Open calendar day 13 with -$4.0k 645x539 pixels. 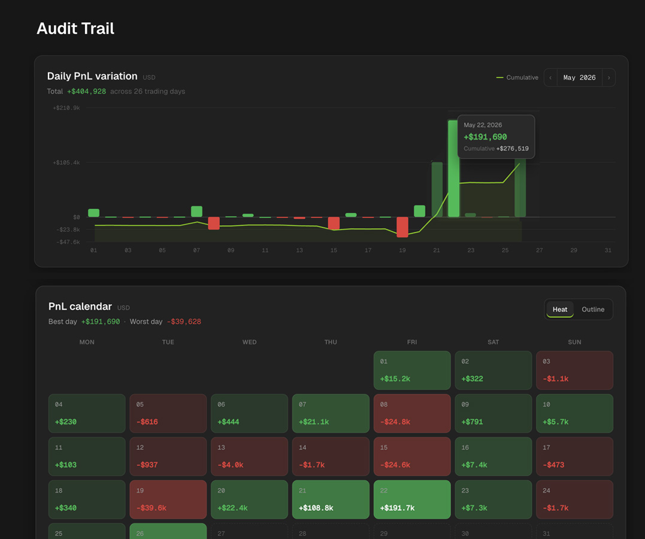249,456
